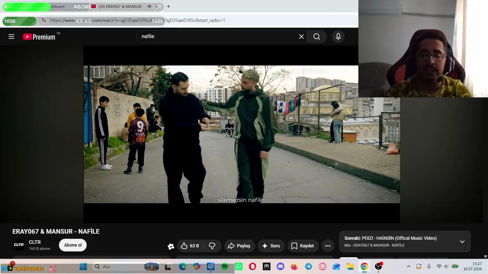
Task: Run the search with the magnifier button
Action: (317, 37)
